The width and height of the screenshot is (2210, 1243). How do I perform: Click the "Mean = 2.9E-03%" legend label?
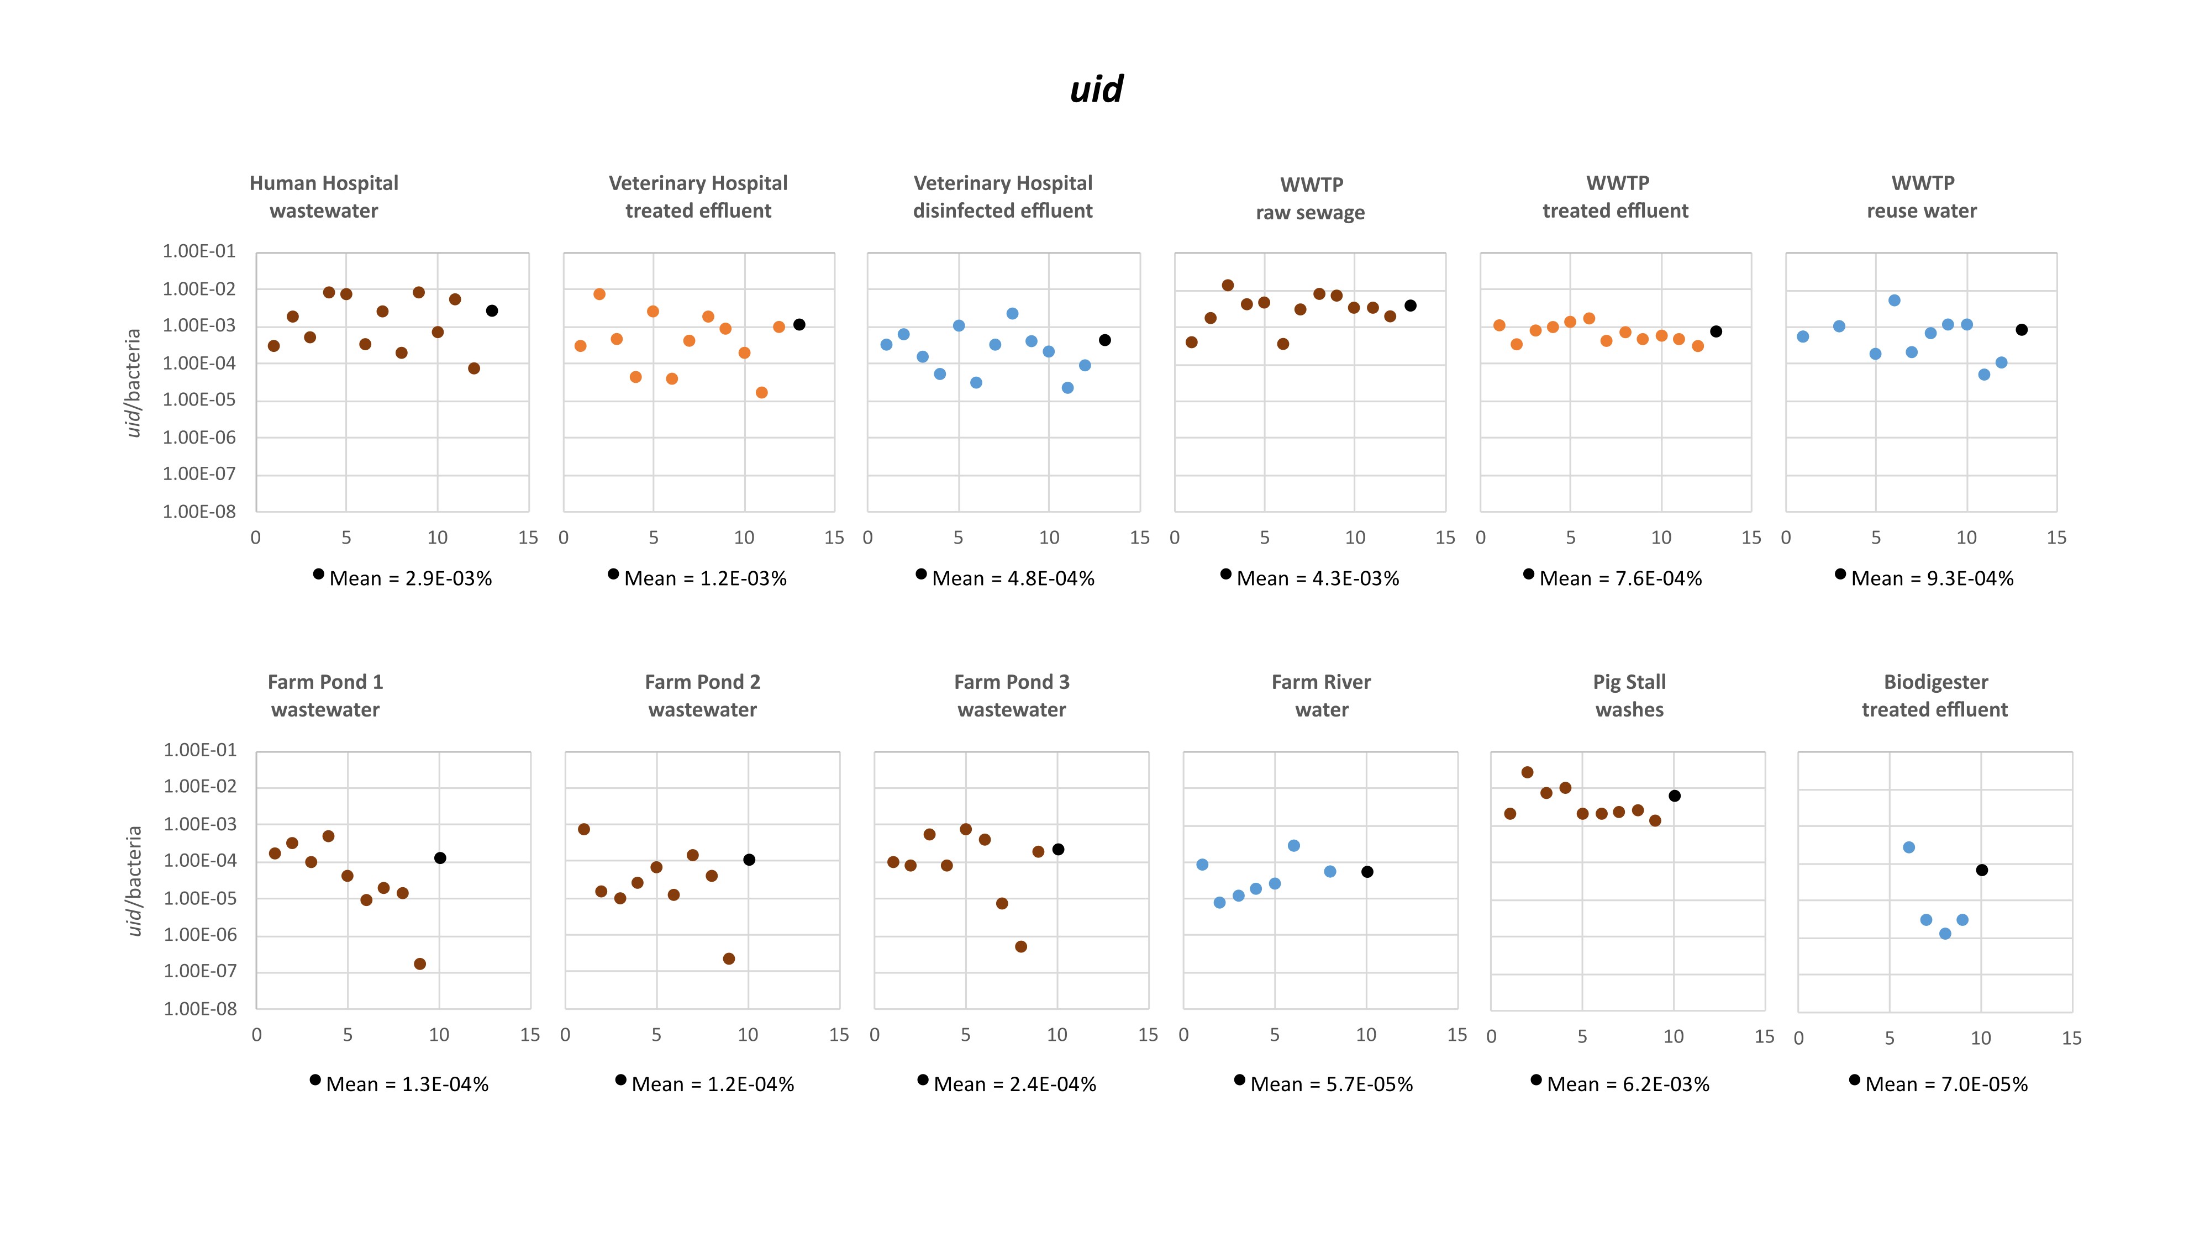(x=410, y=579)
